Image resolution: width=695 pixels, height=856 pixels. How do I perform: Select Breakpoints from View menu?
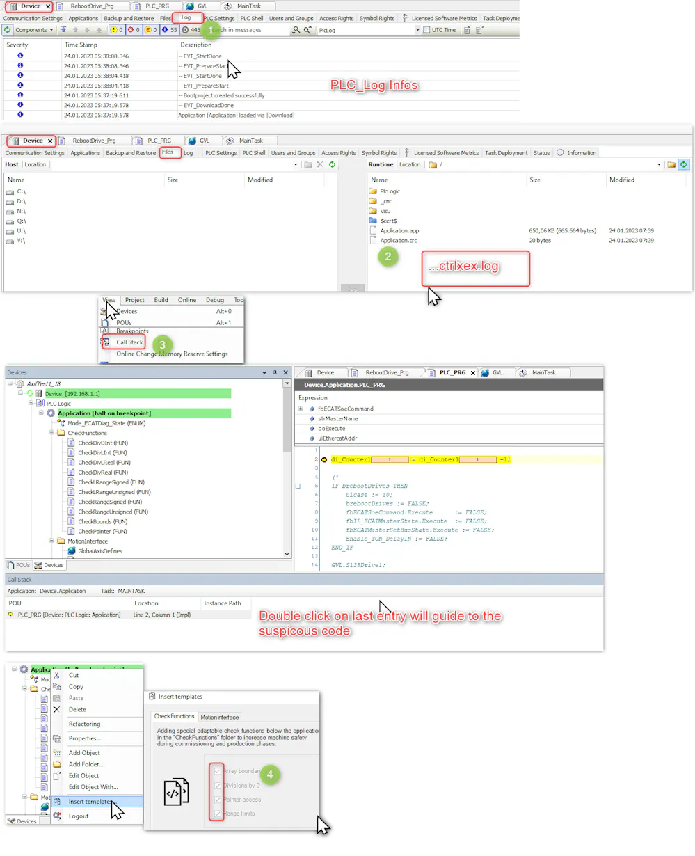pos(132,331)
